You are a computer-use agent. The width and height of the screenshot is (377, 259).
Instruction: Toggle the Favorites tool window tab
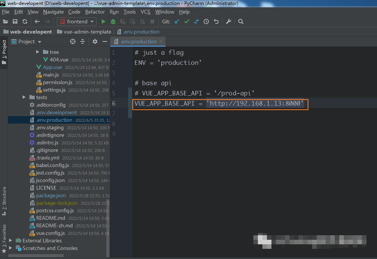[x=4, y=238]
